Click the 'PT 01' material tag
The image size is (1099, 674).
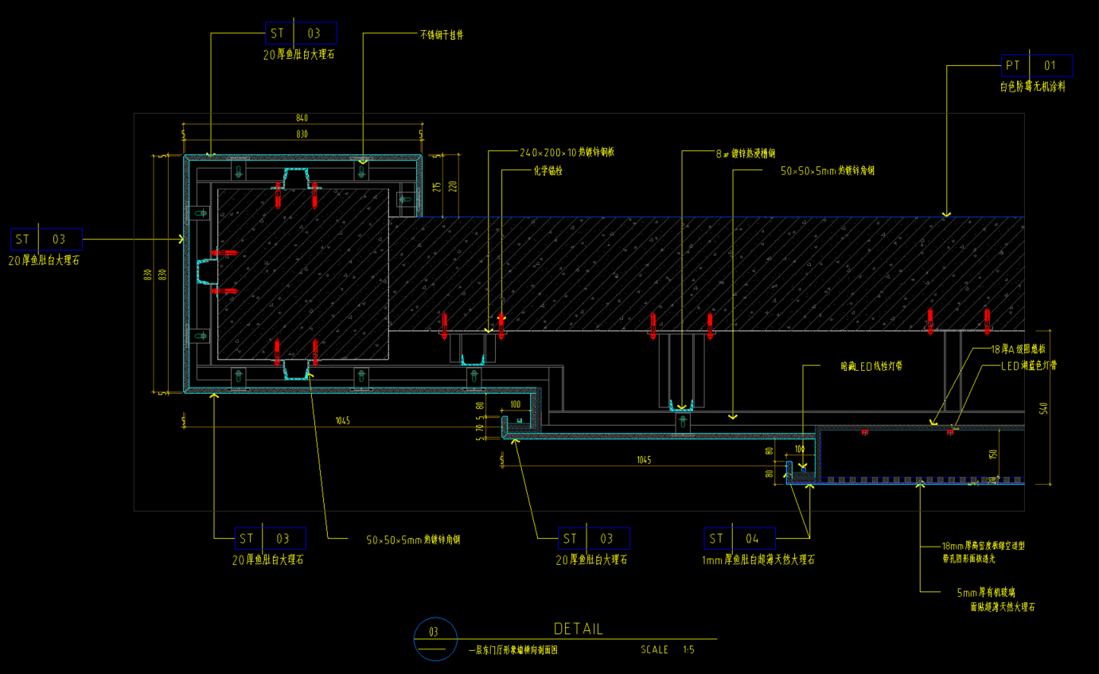click(1037, 65)
